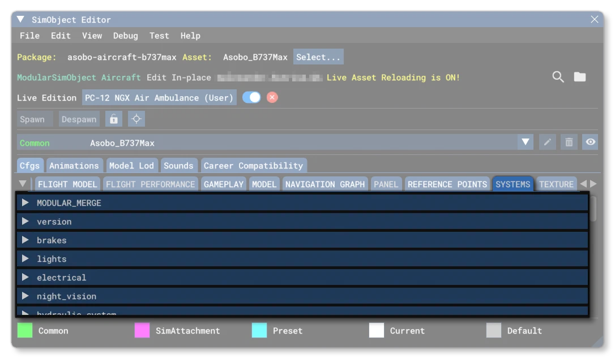
Task: Toggle the eye visibility icon
Action: click(x=590, y=142)
